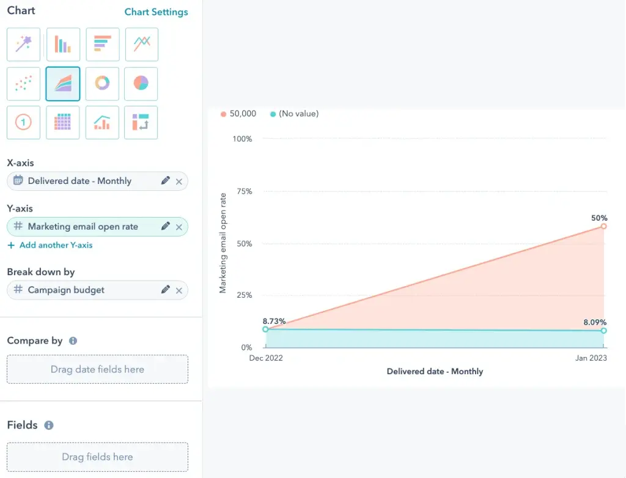The height and width of the screenshot is (478, 626).
Task: Edit the Campaign budget breakdown field
Action: tap(165, 290)
